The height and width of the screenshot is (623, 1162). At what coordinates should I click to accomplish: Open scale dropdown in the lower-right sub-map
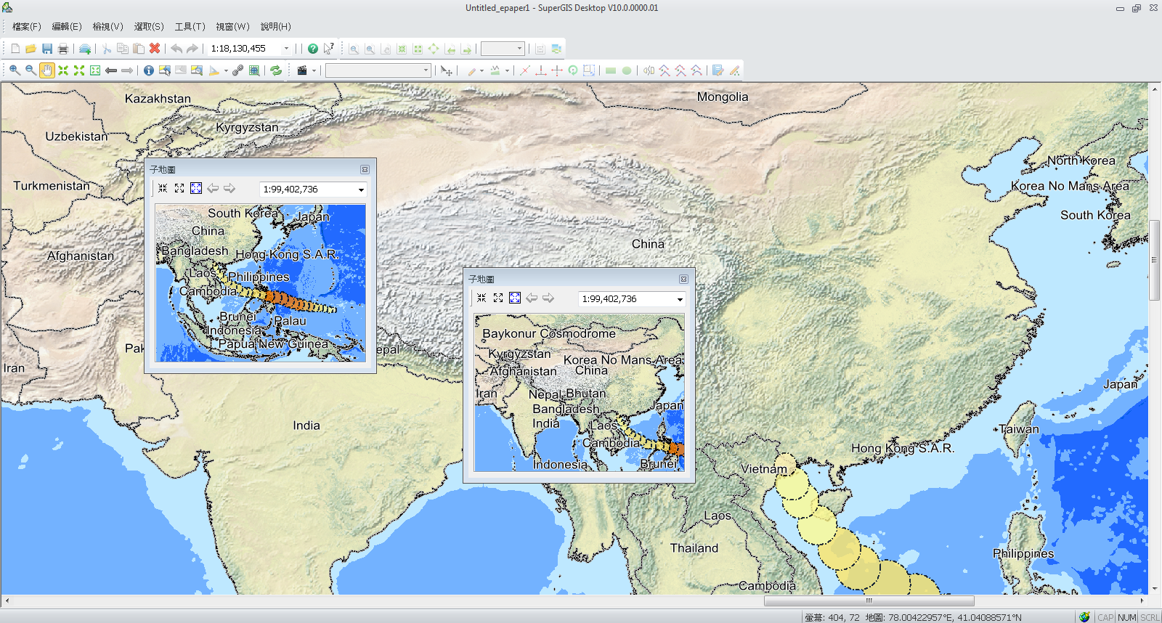click(680, 299)
